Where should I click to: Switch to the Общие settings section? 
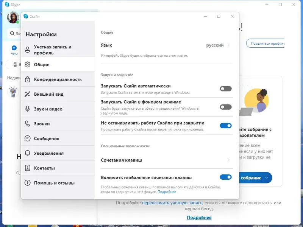(42, 64)
